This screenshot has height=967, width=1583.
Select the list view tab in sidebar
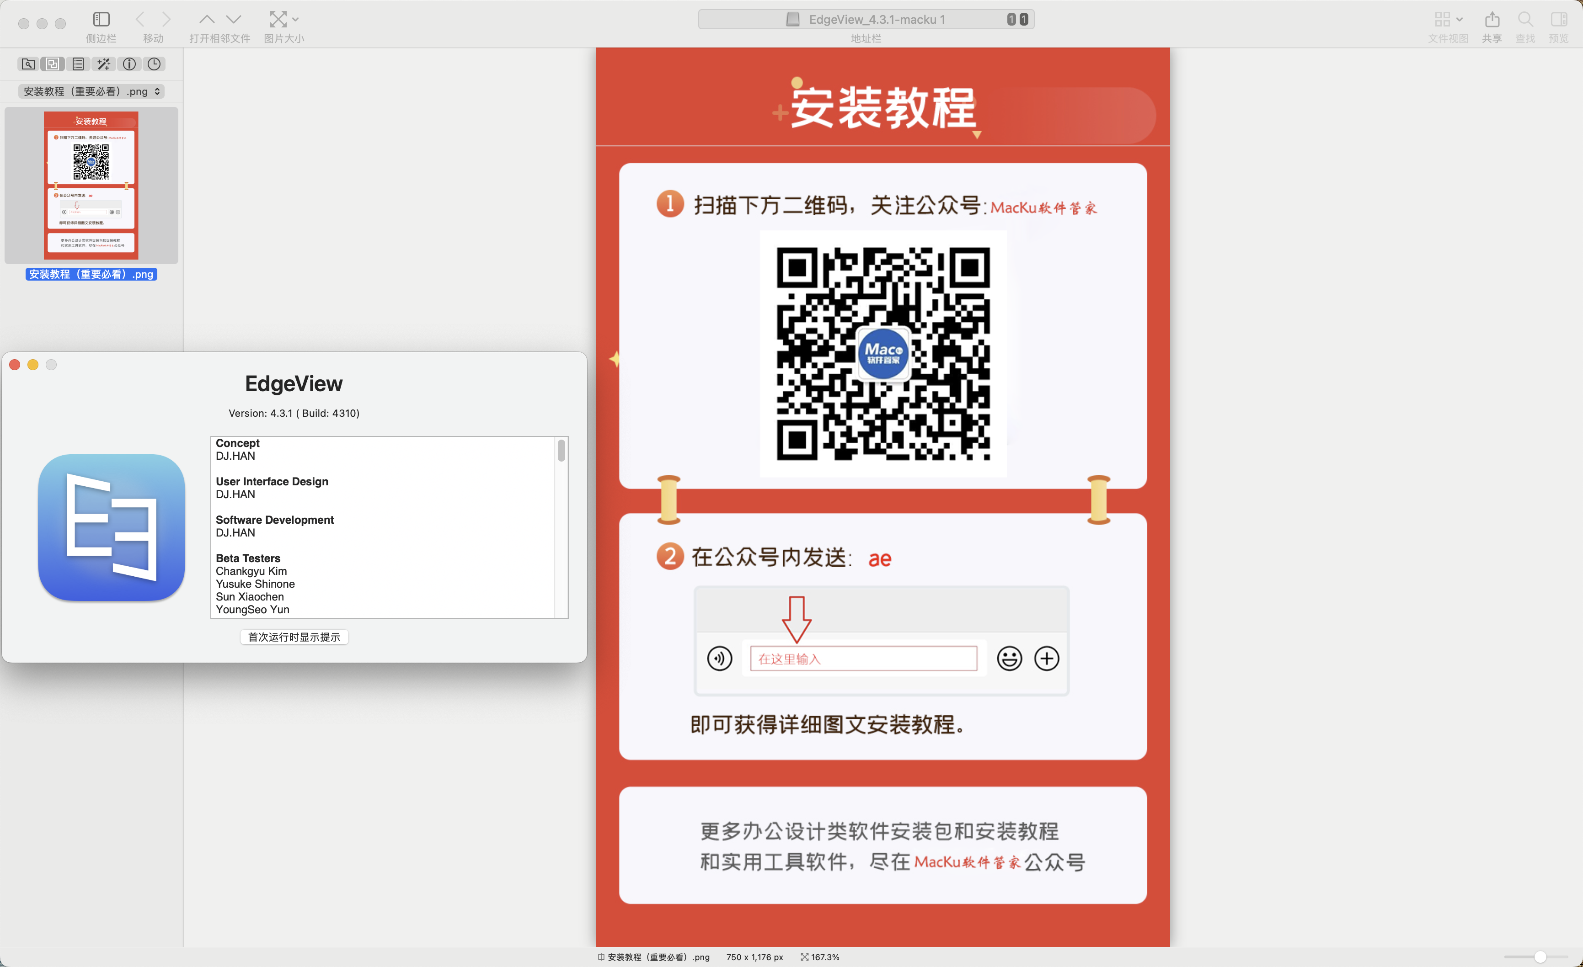click(x=78, y=64)
